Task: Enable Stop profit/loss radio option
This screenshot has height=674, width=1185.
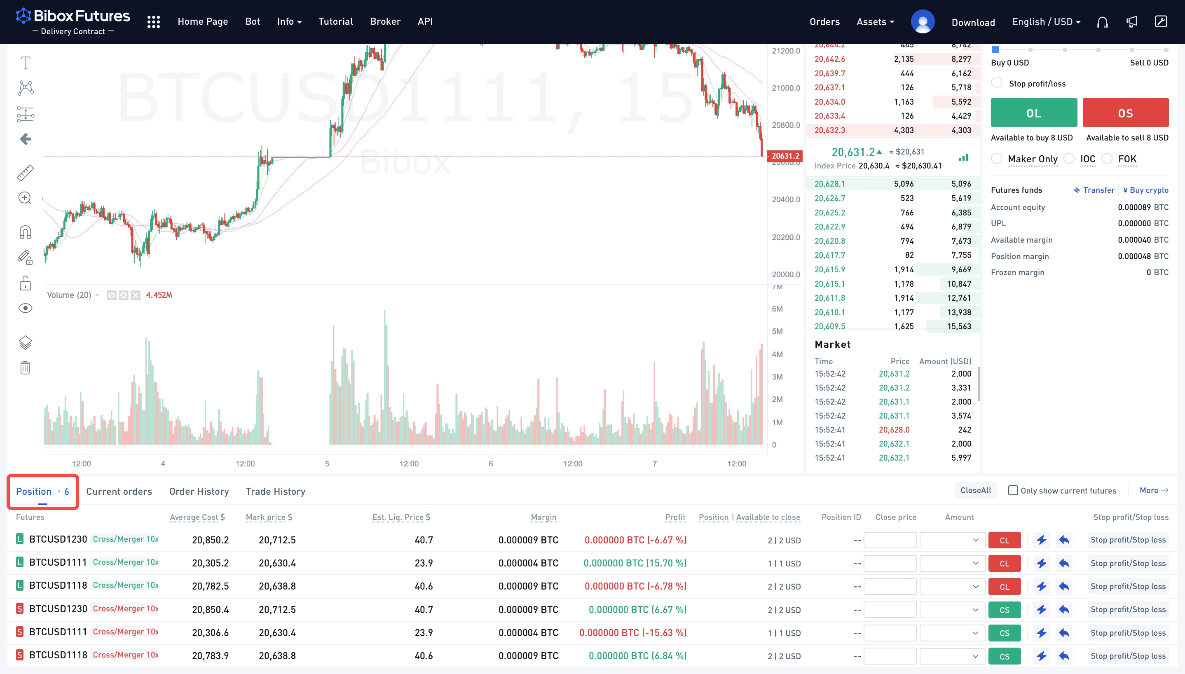Action: tap(997, 83)
